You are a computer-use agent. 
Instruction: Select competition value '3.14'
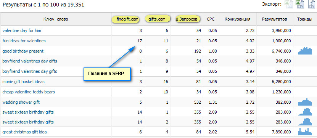250,82
